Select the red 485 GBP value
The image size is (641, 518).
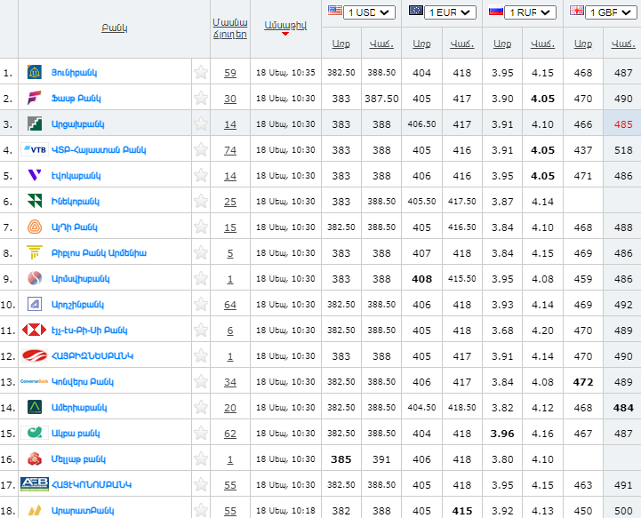point(623,124)
